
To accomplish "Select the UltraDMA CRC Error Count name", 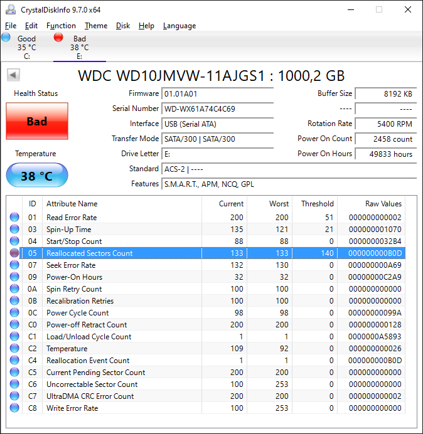I will 90,396.
